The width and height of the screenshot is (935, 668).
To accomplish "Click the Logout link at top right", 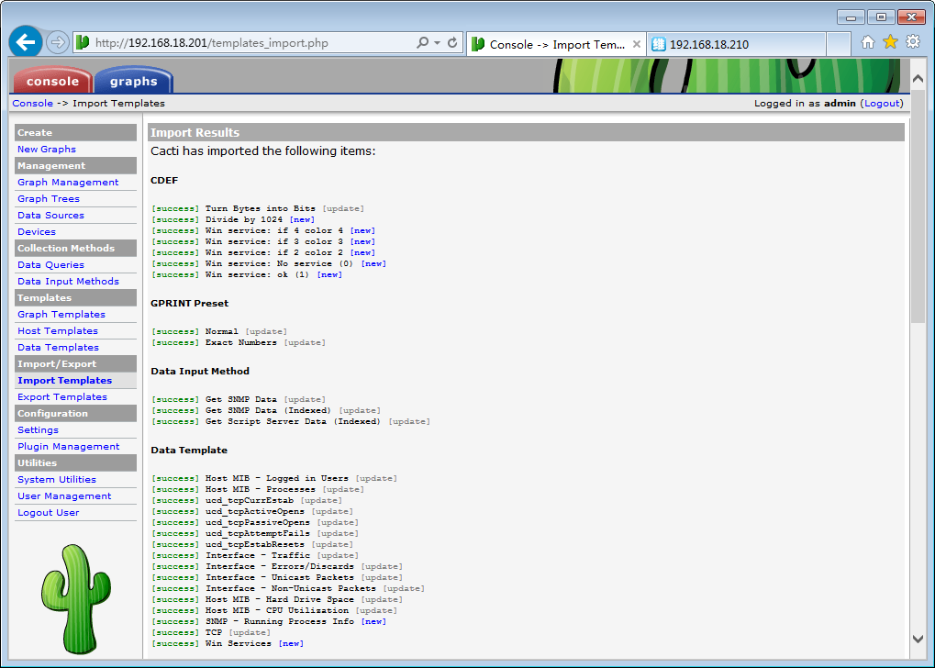I will 882,103.
